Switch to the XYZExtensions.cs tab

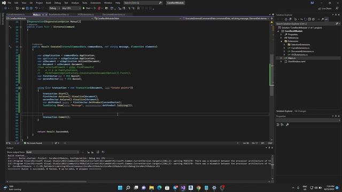(85, 14)
